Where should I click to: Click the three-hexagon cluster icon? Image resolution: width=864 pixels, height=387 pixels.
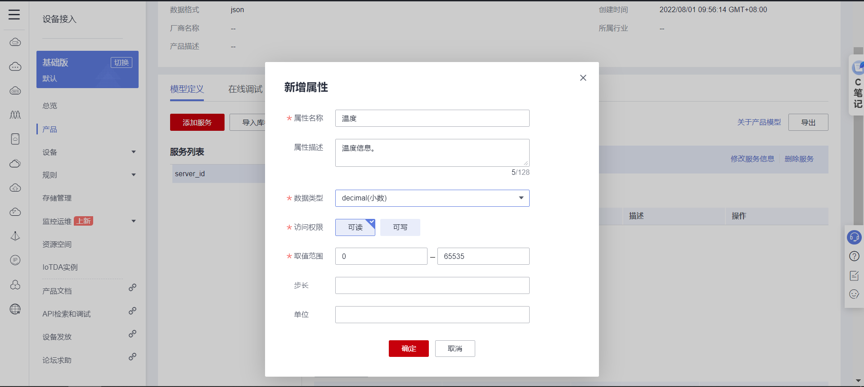[x=15, y=285]
